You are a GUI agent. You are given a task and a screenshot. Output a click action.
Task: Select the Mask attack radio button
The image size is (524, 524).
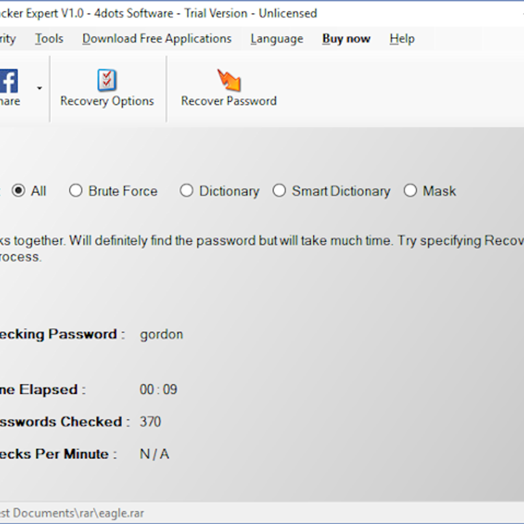point(410,191)
